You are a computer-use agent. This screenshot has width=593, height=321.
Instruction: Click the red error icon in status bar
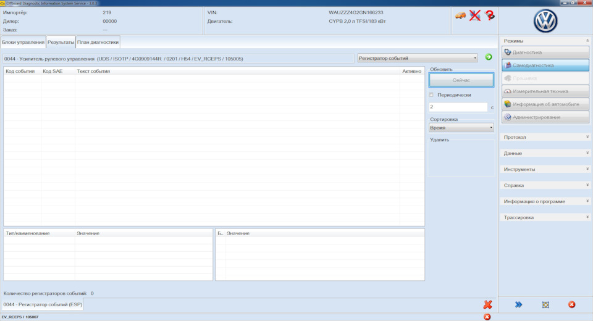pyautogui.click(x=487, y=317)
